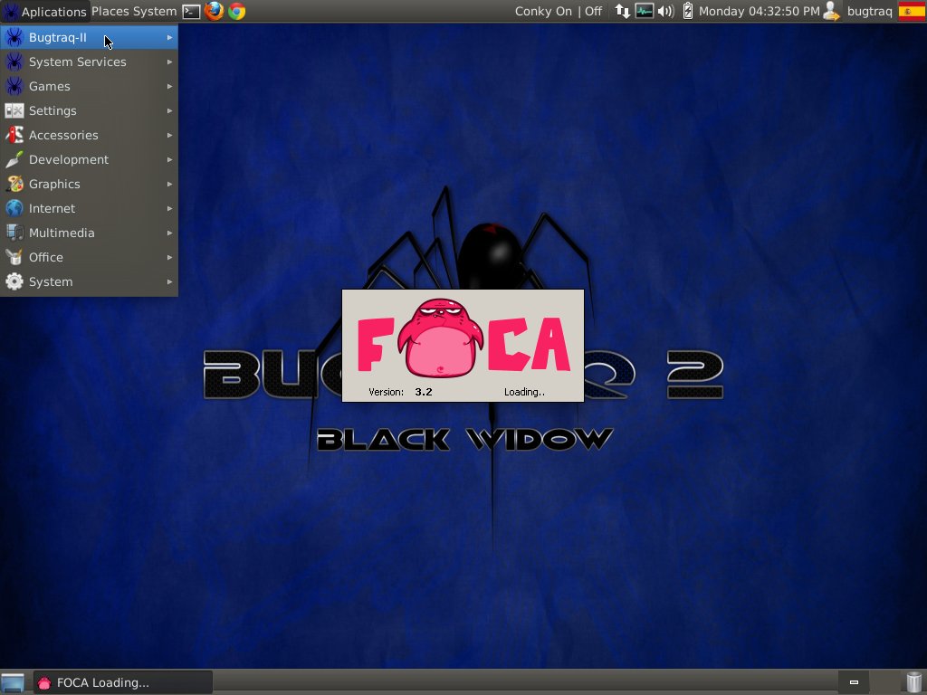Click the Accessories swiss-knife icon
This screenshot has width=927, height=695.
point(14,135)
